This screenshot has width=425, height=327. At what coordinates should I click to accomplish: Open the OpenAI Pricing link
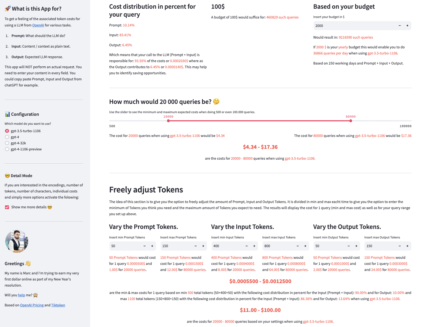(x=32, y=305)
